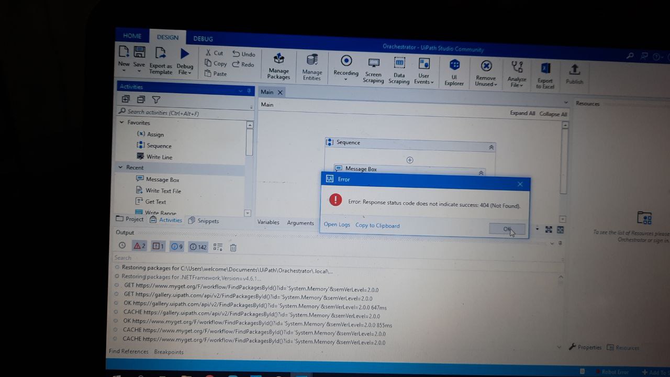
Task: Save the workflow with the Save icon
Action: click(139, 52)
